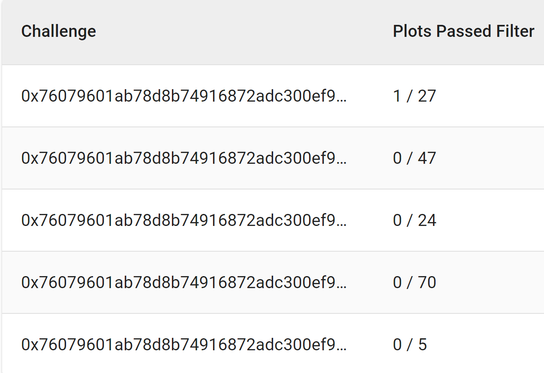This screenshot has width=544, height=373.
Task: Sort by the Challenge column header
Action: 59,31
